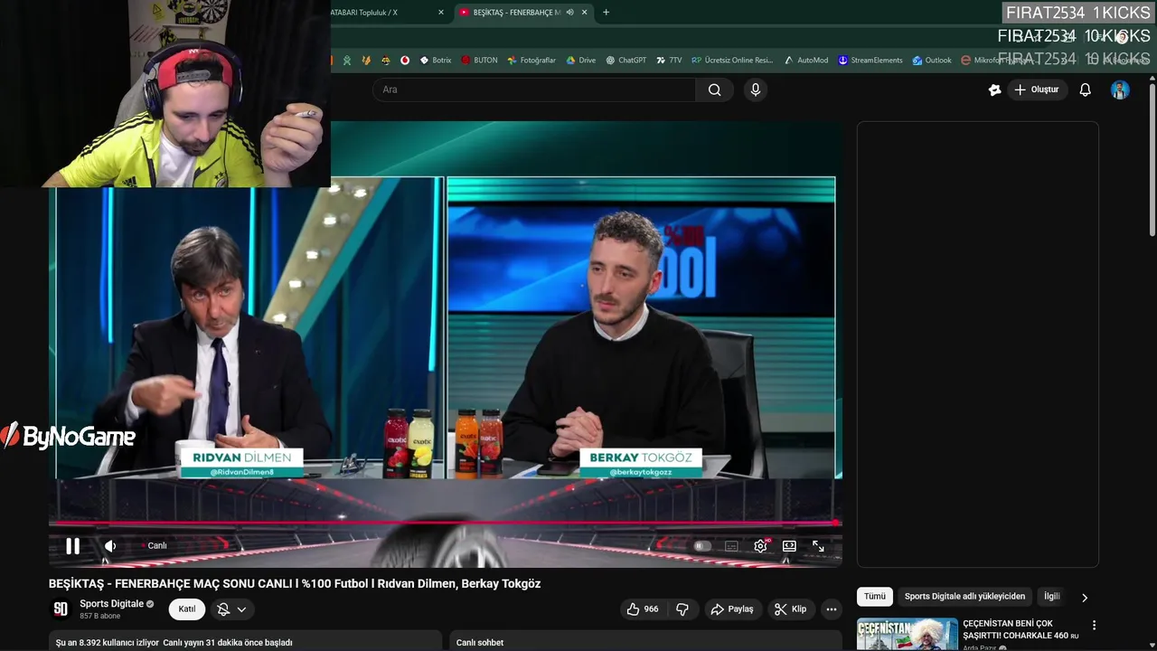1157x651 pixels.
Task: Open YouTube notifications bell
Action: [1086, 90]
